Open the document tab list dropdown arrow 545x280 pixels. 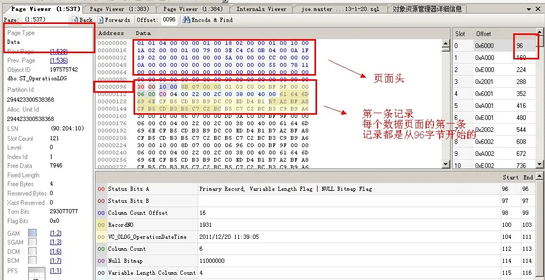coord(529,9)
